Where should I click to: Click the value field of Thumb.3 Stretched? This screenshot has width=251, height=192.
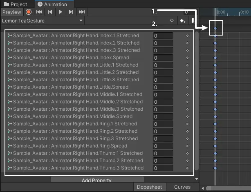click(163, 168)
